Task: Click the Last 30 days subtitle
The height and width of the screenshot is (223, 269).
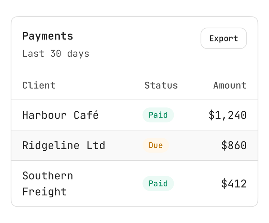Action: (56, 54)
